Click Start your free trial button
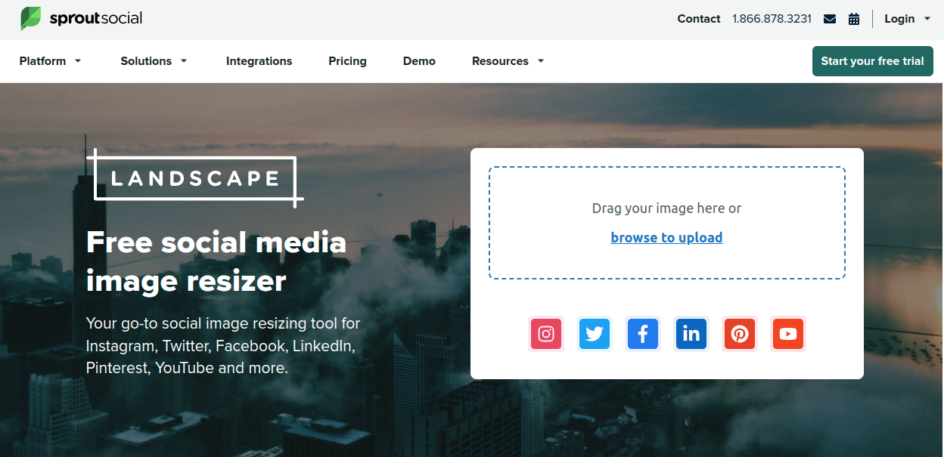Screen dimensions: 944x457 pos(873,61)
